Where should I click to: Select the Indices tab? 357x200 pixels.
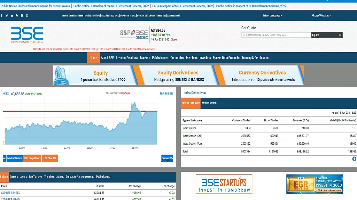click(4, 177)
